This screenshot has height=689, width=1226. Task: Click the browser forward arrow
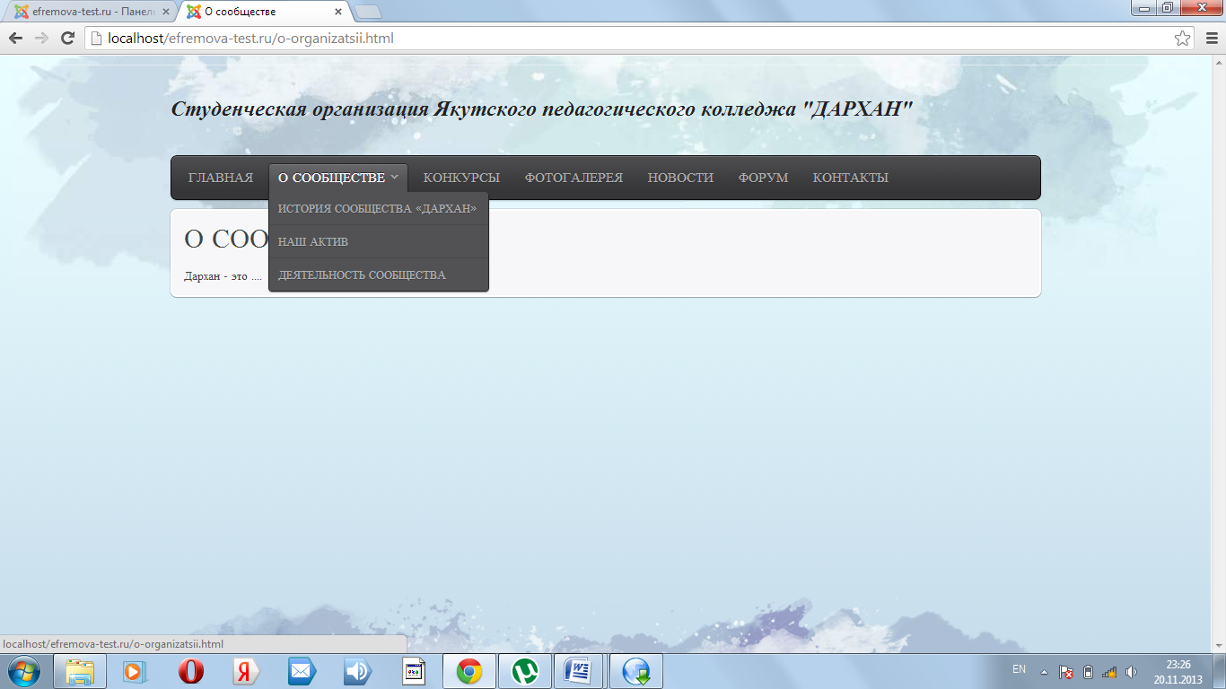click(41, 39)
